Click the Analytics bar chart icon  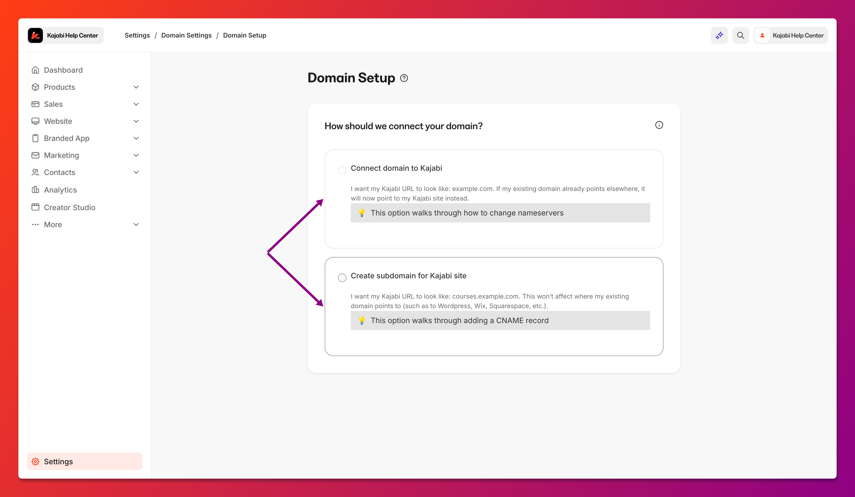click(35, 190)
